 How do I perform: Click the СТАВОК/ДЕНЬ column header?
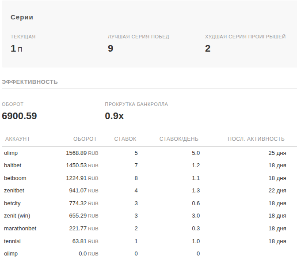(179, 139)
